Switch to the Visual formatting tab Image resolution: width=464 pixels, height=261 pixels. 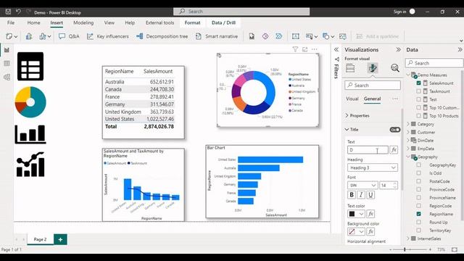[352, 99]
